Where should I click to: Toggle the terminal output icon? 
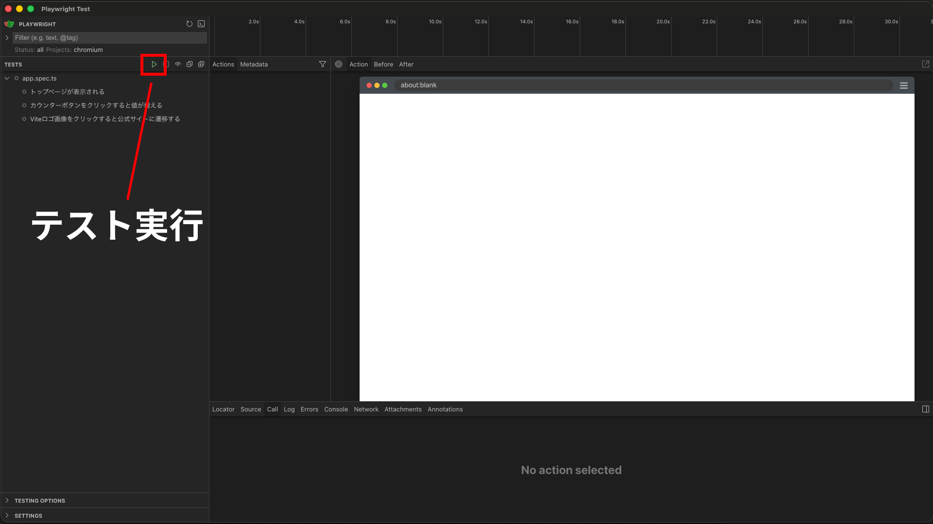201,24
